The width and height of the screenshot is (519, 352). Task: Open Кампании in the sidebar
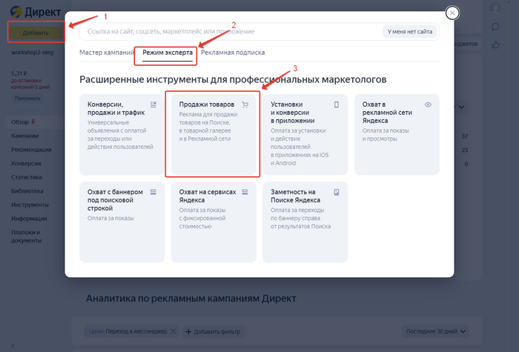tap(24, 136)
